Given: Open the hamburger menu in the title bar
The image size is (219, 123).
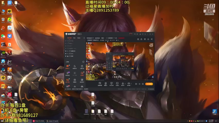Looking at the screenshot, I should pyautogui.click(x=145, y=34).
